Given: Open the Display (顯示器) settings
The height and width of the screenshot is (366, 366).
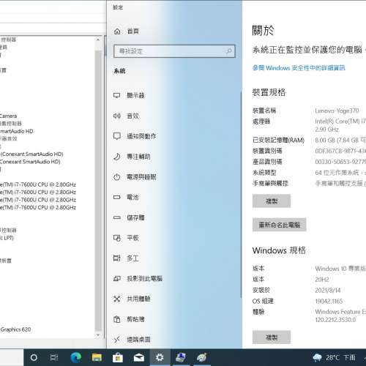Looking at the screenshot, I should [135, 95].
